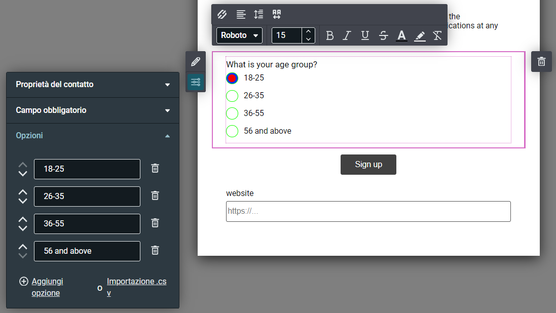Toggle italic formatting
The image size is (556, 313).
pos(347,35)
